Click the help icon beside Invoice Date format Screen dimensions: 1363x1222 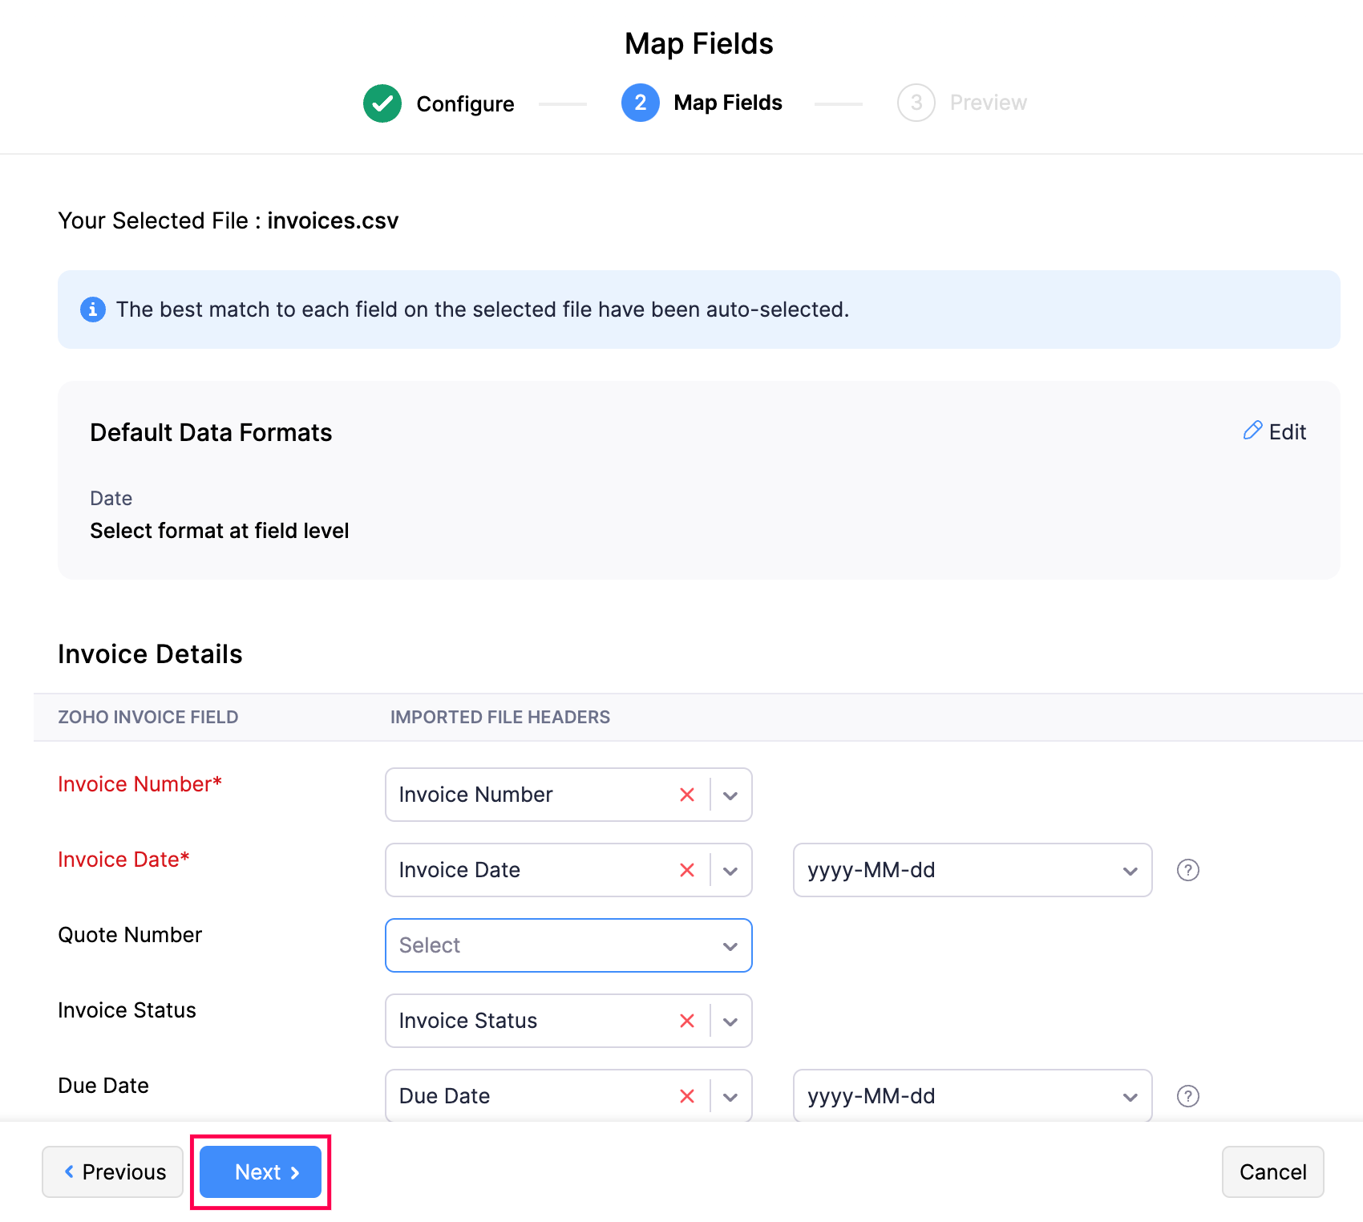[1187, 870]
